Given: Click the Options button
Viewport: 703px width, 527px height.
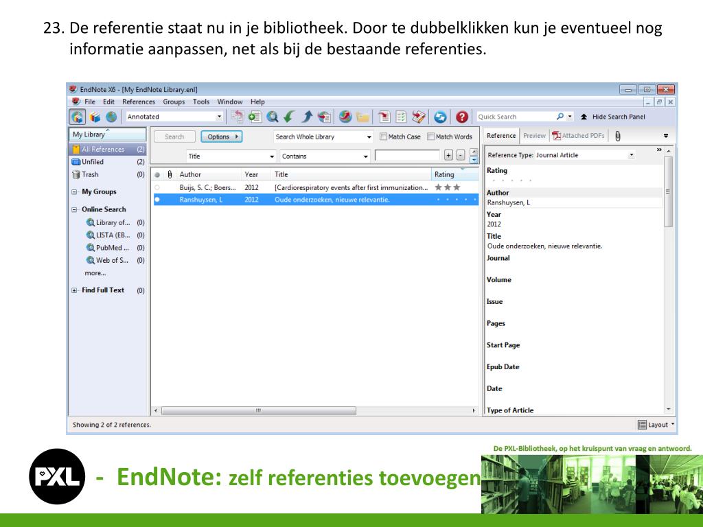Looking at the screenshot, I should (222, 137).
